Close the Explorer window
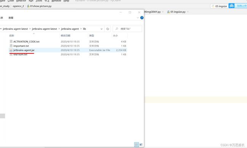Screen dimensions: 247x148 click(139, 12)
